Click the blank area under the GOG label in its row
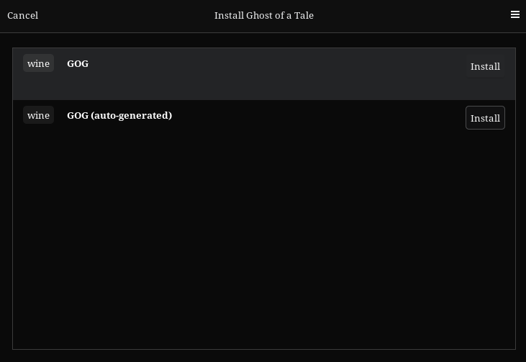The width and height of the screenshot is (526, 362). [x=78, y=85]
